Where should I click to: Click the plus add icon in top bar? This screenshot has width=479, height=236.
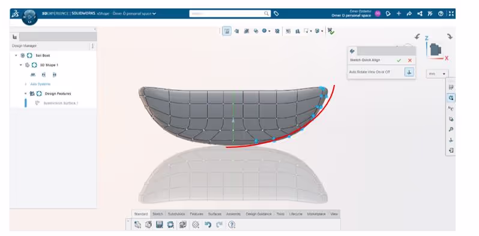tap(399, 13)
